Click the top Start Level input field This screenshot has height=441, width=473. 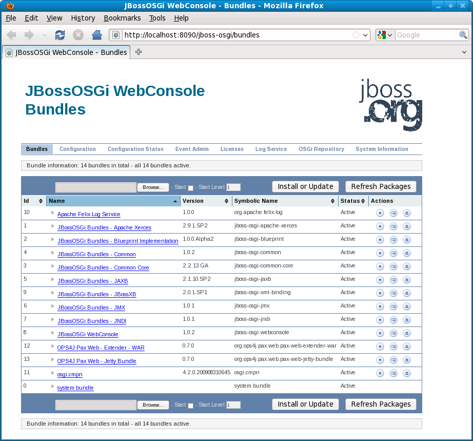point(233,187)
